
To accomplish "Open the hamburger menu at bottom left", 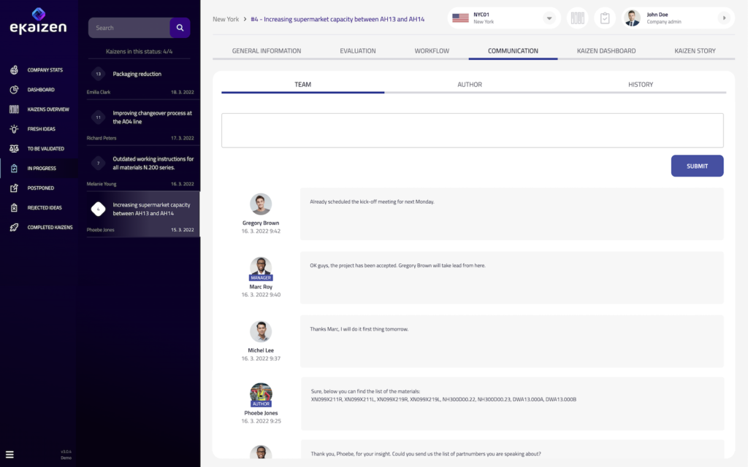I will coord(9,454).
